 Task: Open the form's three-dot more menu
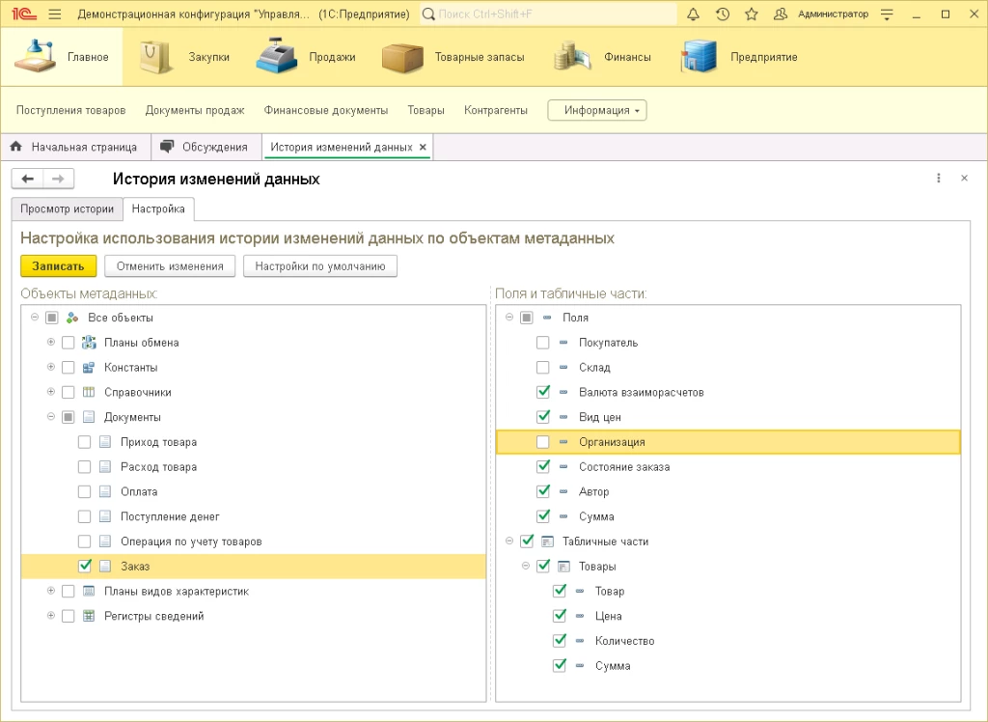[x=939, y=179]
